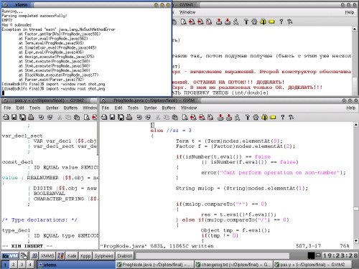Image resolution: width=359 pixels, height=269 pixels.
Task: Open Help menu in ProgNode.java window
Action: click(350, 108)
